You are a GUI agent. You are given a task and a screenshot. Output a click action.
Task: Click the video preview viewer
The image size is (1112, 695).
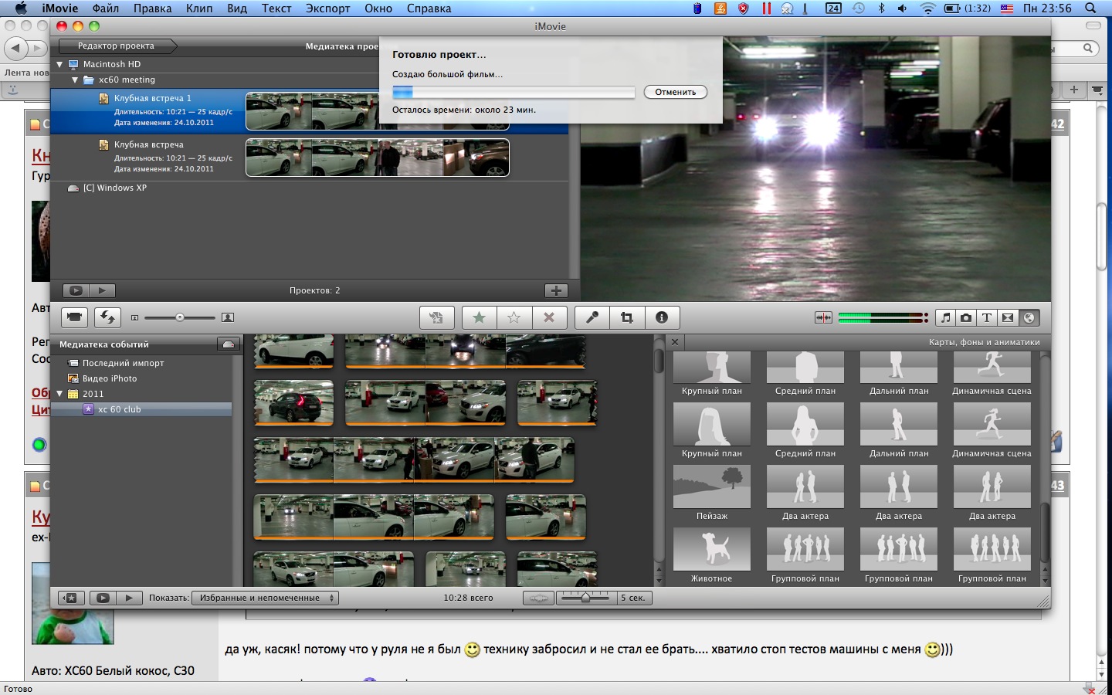[815, 168]
